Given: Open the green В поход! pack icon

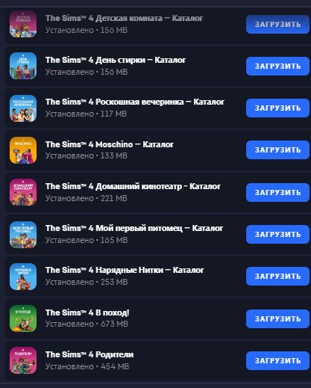Looking at the screenshot, I should pos(23,318).
